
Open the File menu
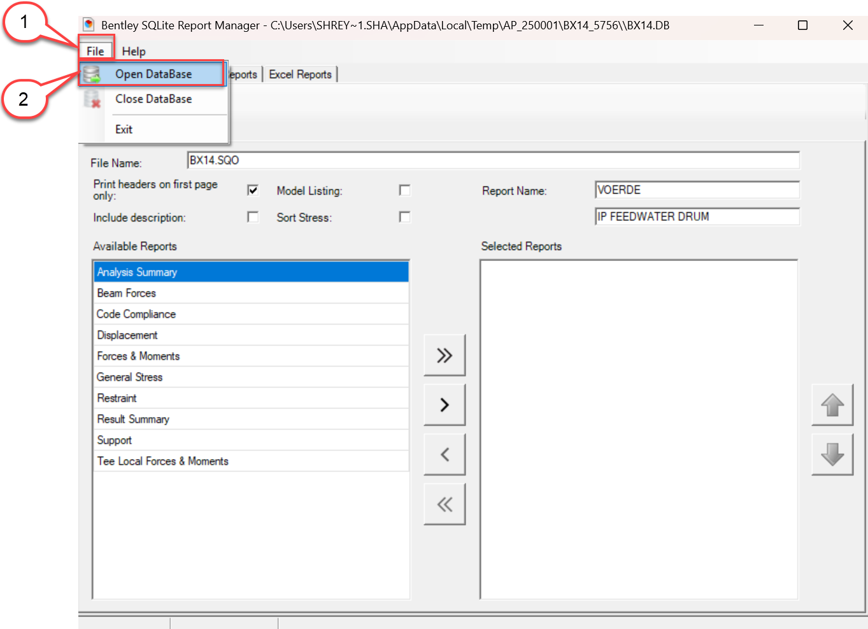96,51
